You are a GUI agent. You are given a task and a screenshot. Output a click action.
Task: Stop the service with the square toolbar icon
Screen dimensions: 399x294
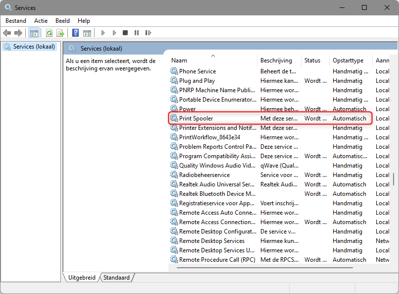[125, 33]
